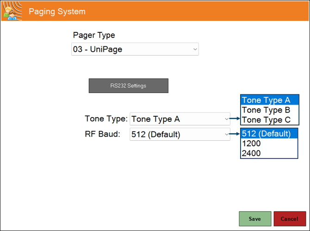This screenshot has width=310, height=231.
Task: Select Tone Type A in list
Action: tap(269, 100)
